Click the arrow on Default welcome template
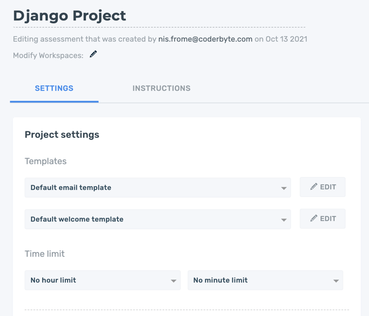This screenshot has height=316, width=369. (284, 220)
